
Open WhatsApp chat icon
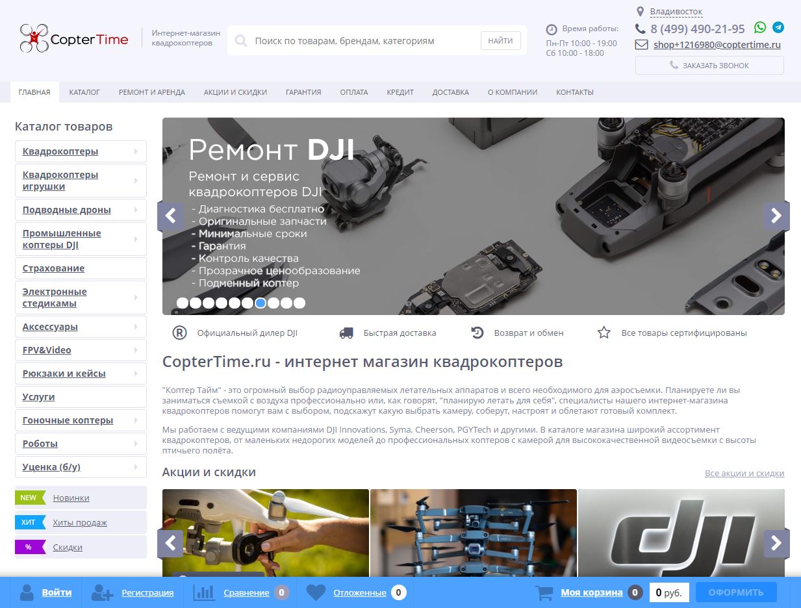click(x=760, y=27)
